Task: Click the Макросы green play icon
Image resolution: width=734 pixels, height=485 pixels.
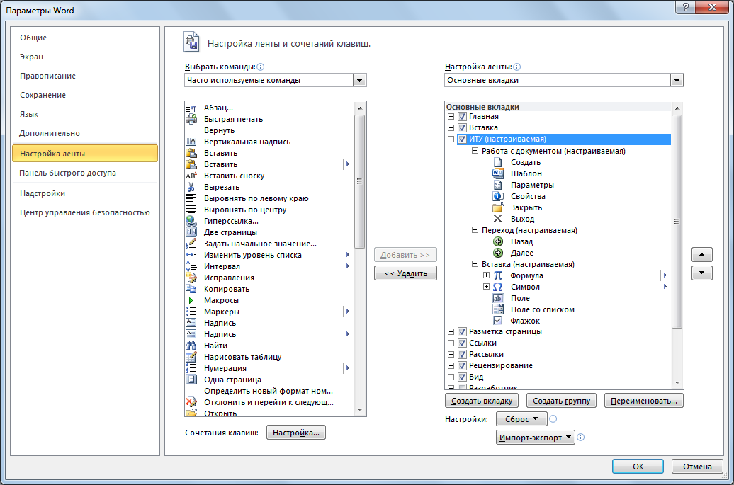Action: (191, 300)
